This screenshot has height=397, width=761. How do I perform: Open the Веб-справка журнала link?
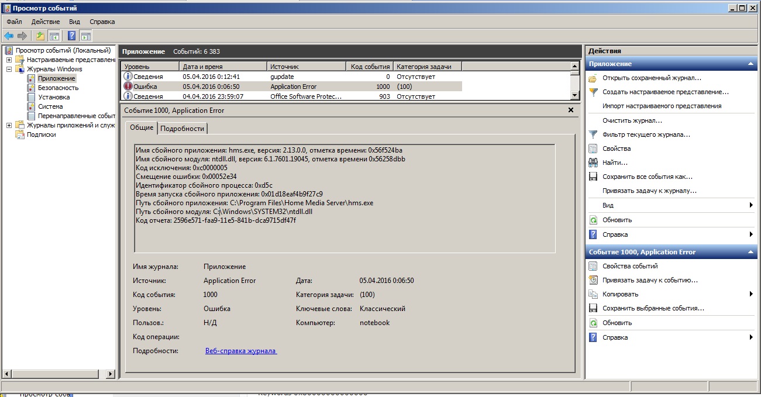tap(240, 351)
